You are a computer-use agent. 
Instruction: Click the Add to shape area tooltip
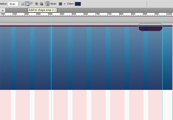(42, 10)
